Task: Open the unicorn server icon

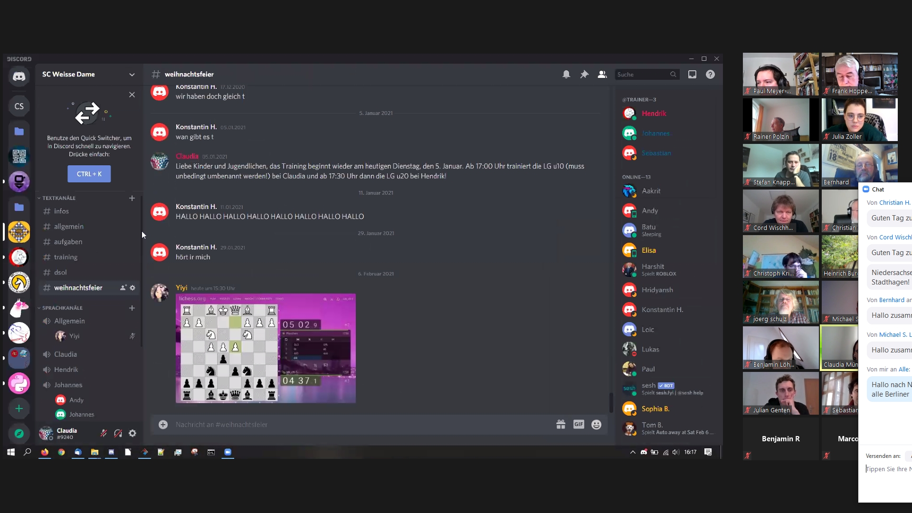Action: pos(19,308)
